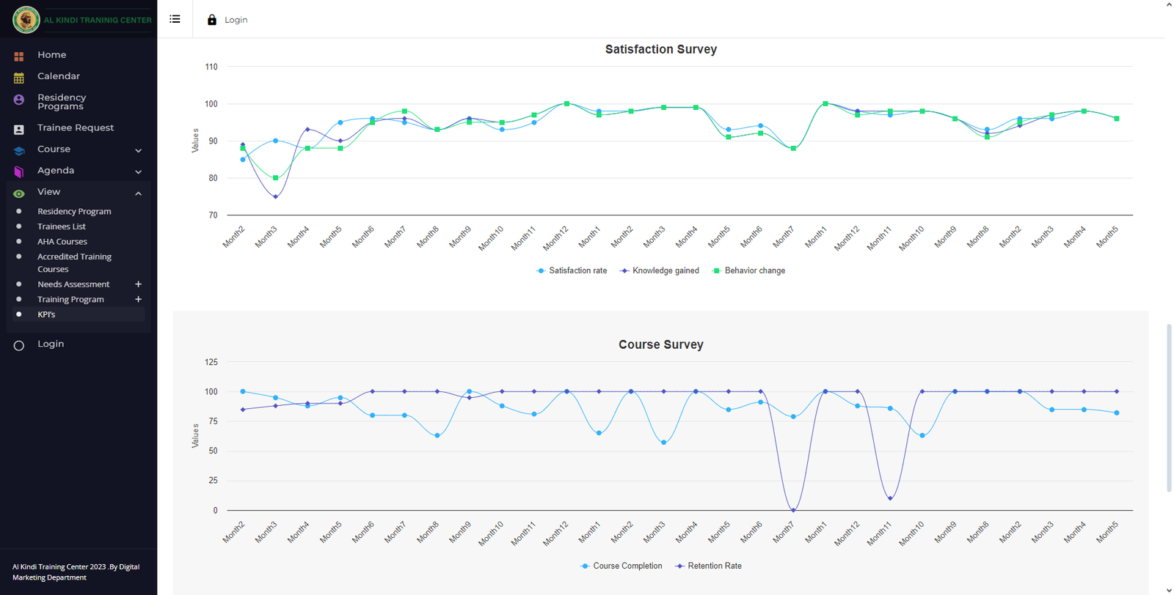
Task: Click the Login link in top bar
Action: [236, 20]
